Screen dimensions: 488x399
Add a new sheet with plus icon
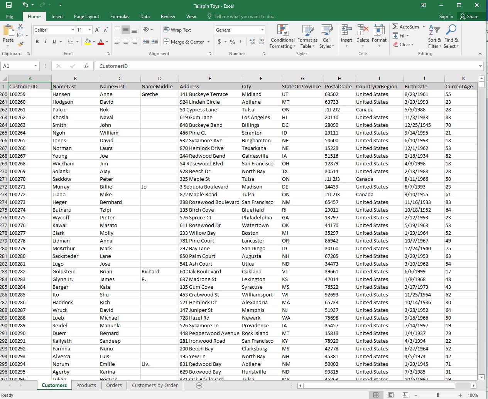point(199,386)
